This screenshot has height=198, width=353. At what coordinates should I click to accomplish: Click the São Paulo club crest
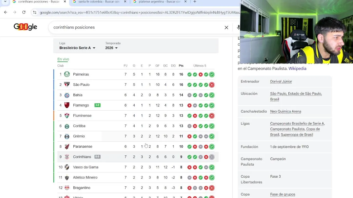[x=67, y=85]
